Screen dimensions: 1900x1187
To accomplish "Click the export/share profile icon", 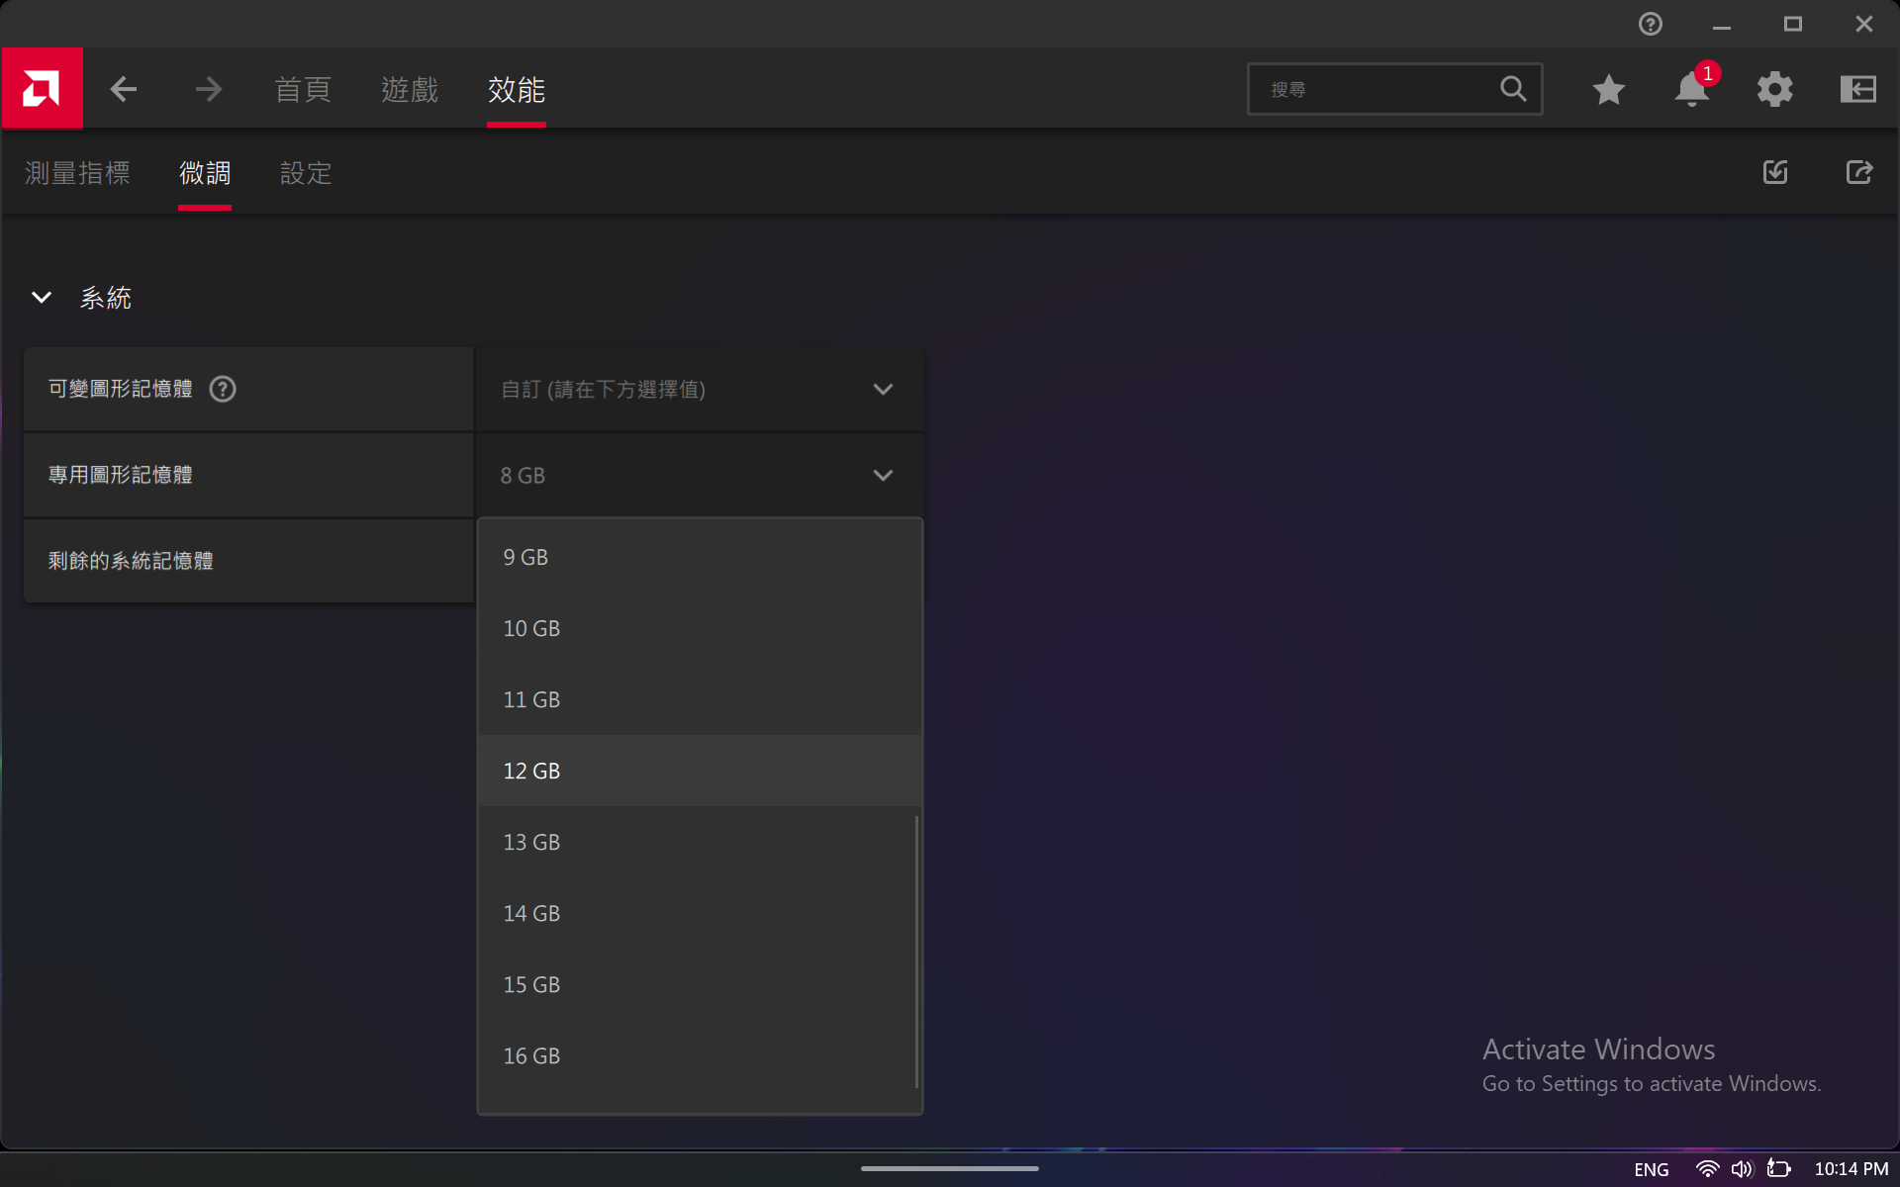I will [x=1858, y=173].
